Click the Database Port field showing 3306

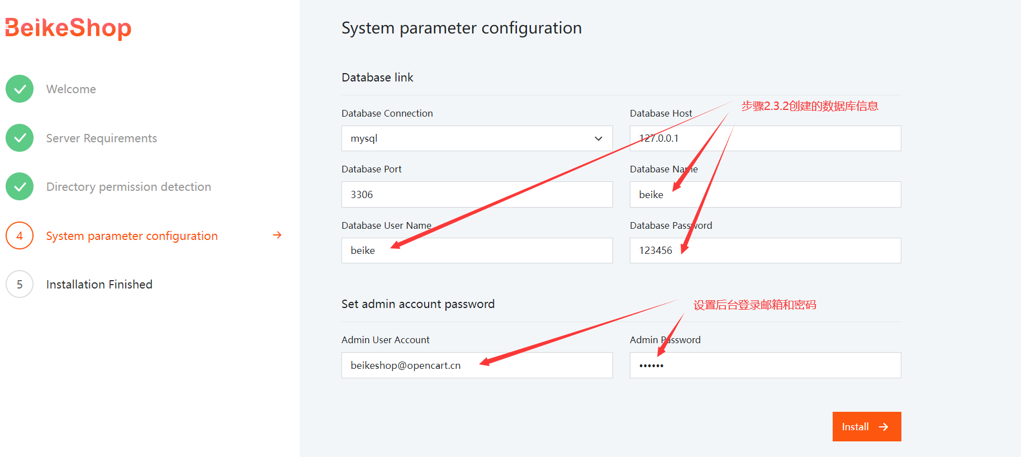pyautogui.click(x=477, y=194)
